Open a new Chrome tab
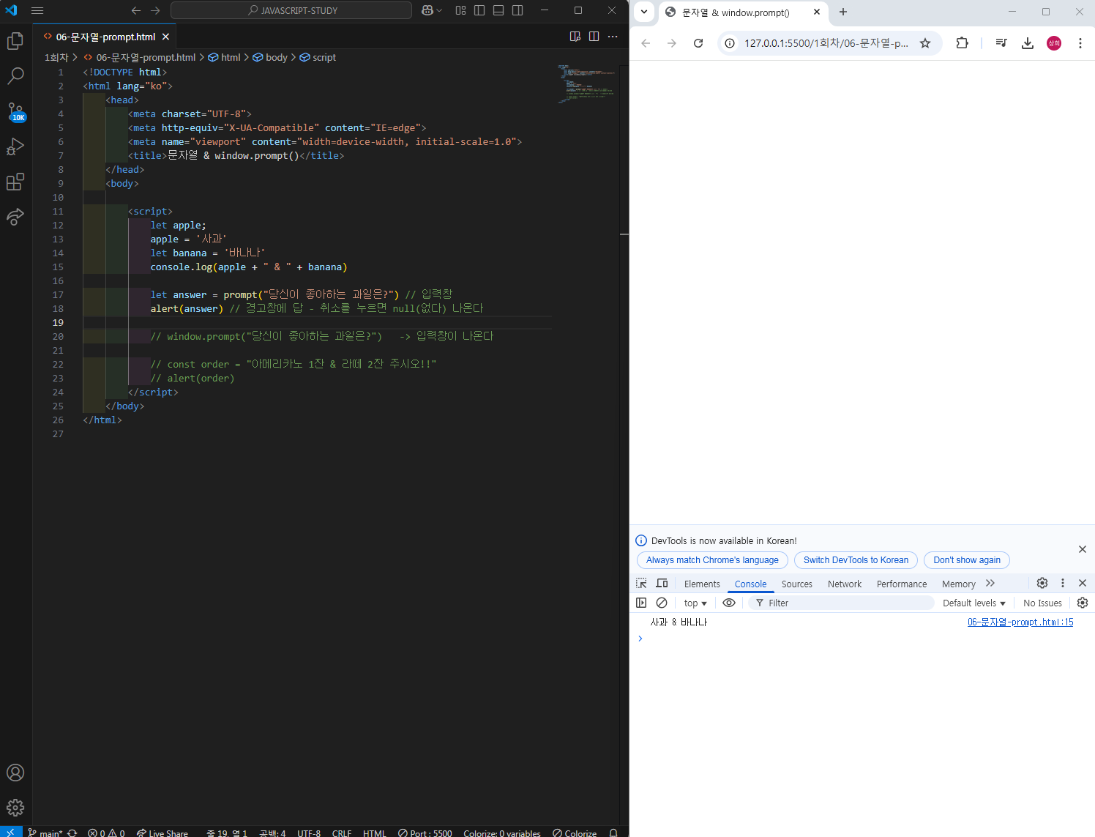This screenshot has height=837, width=1095. (843, 12)
